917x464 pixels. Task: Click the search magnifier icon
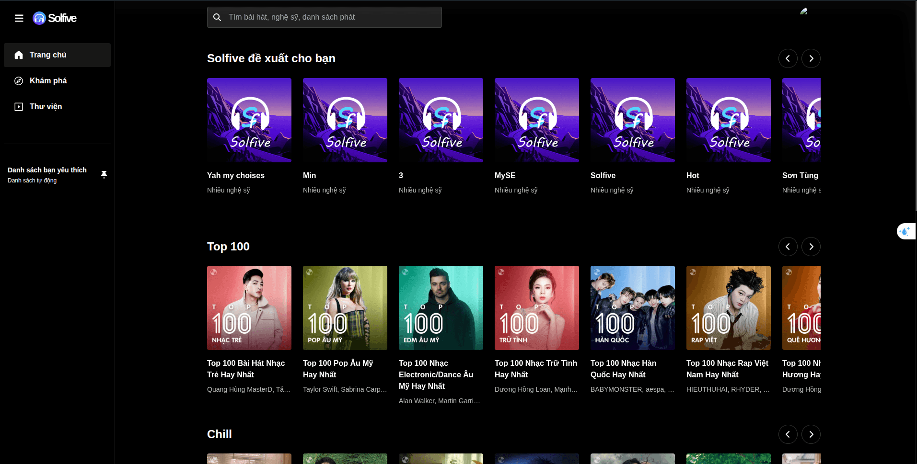(x=217, y=17)
